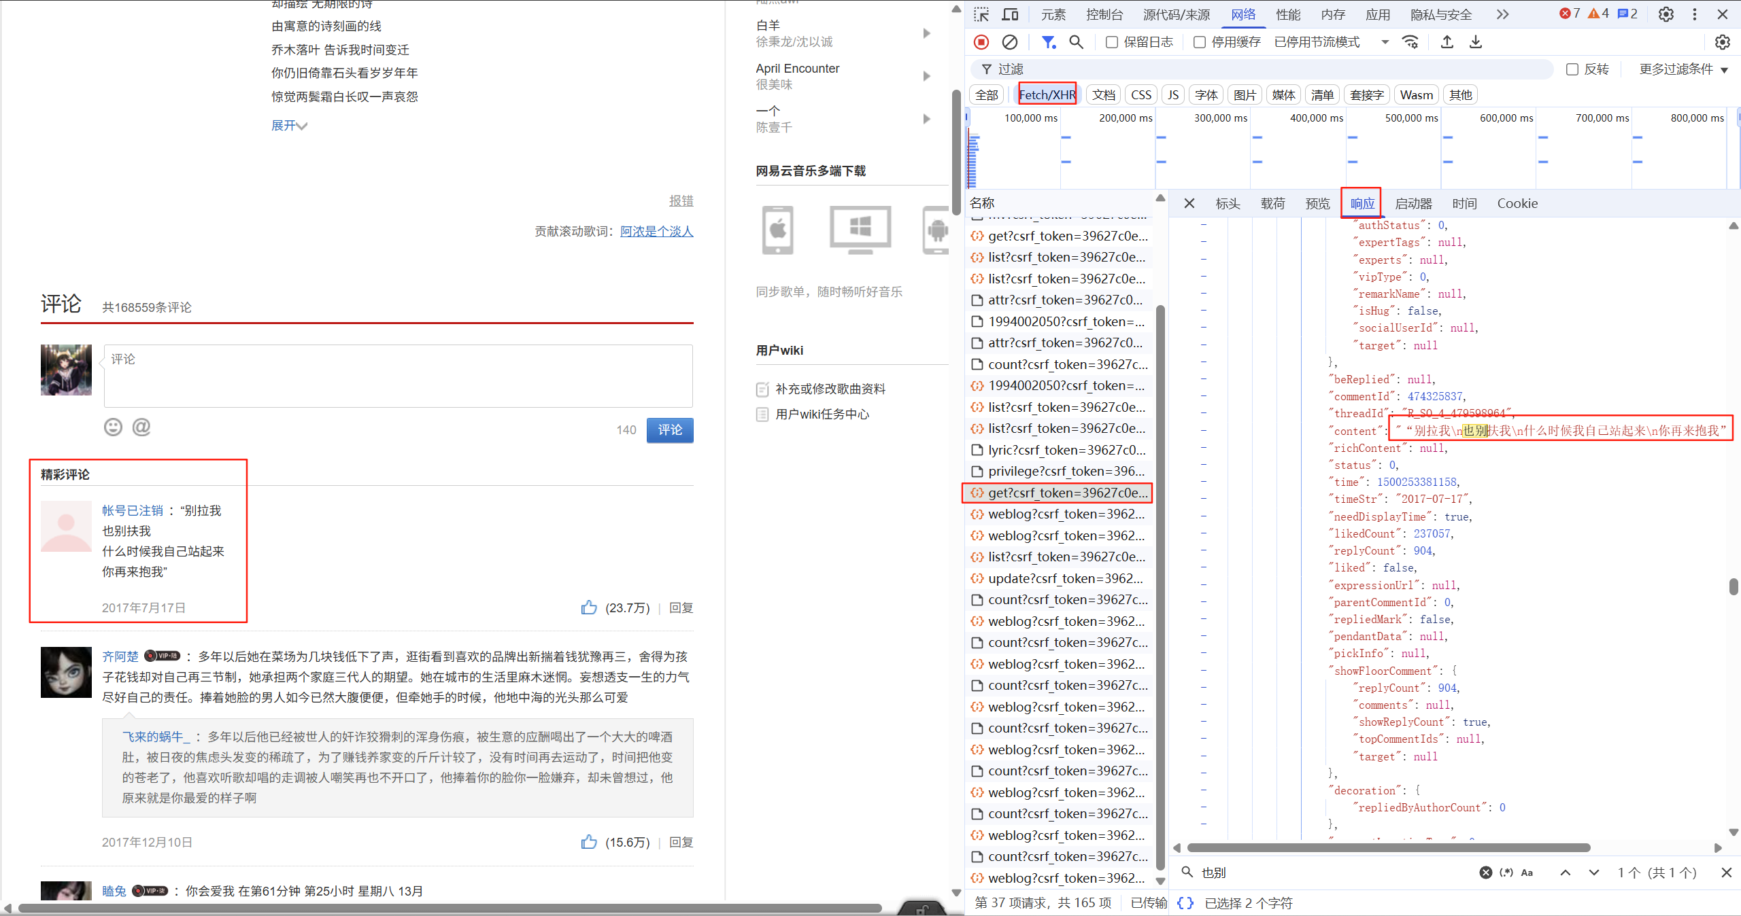
Task: Click the pretty-print braces icon
Action: click(x=1185, y=902)
